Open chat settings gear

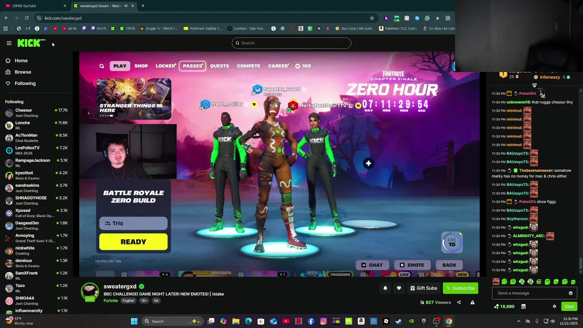pos(554,307)
